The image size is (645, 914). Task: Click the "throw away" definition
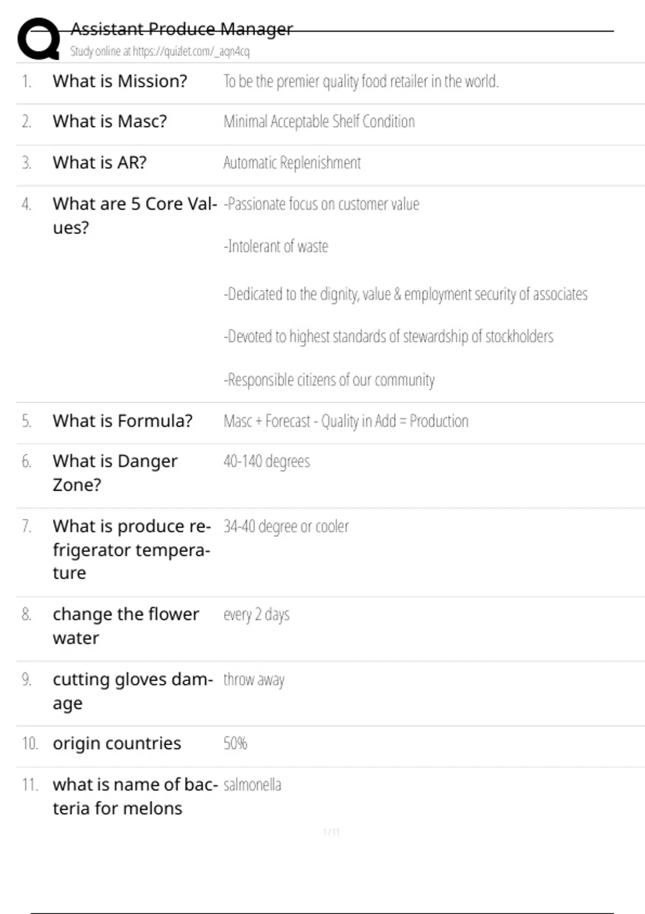pos(254,680)
